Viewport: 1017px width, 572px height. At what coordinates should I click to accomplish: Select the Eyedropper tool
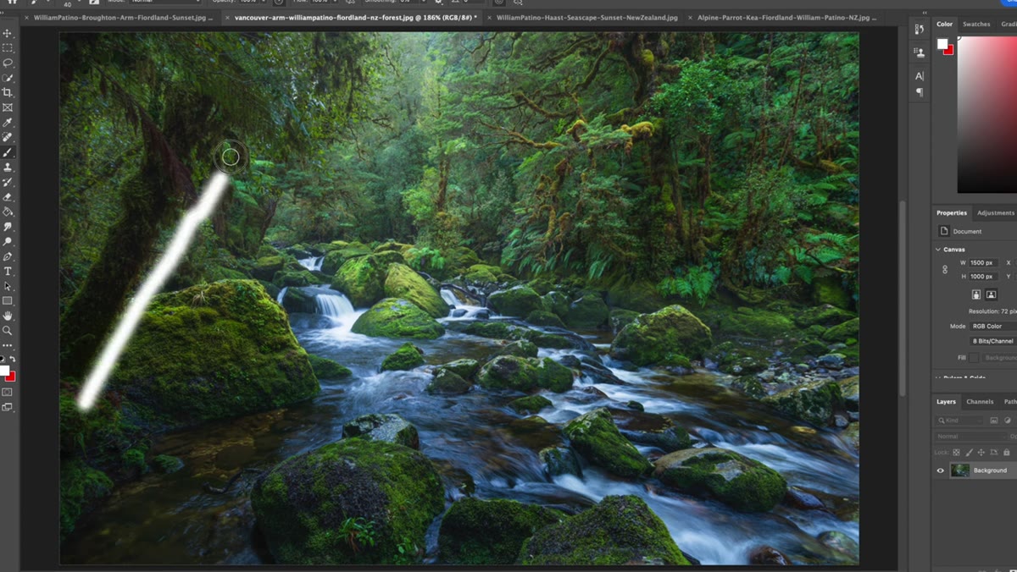[x=8, y=123]
